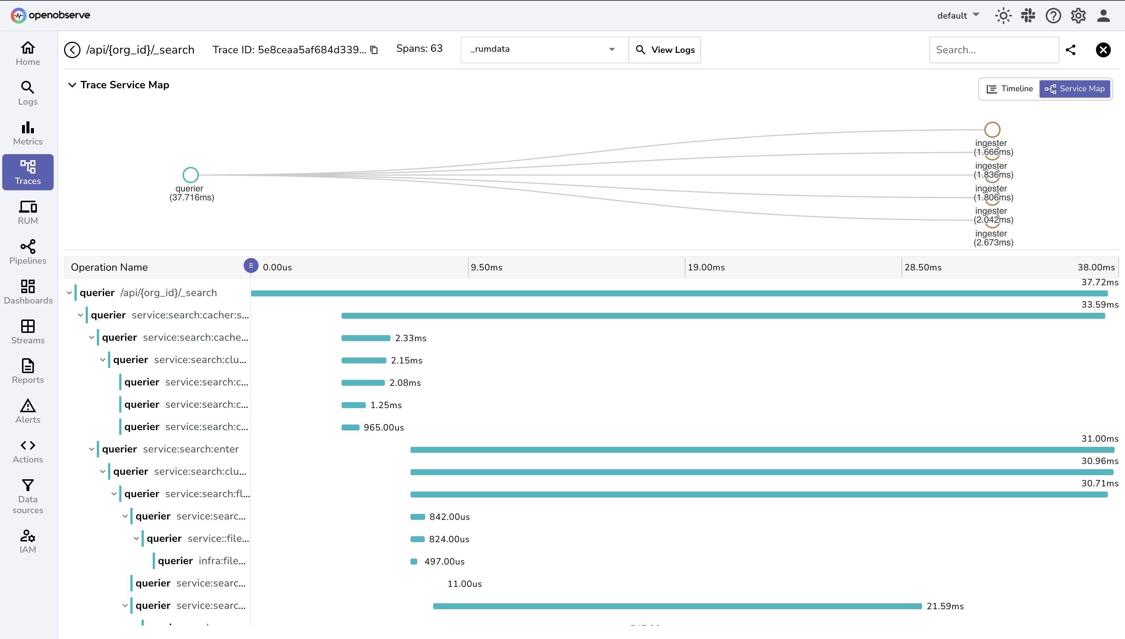Screen dimensions: 1125x639
Task: Open the Dashboards panel
Action: pyautogui.click(x=27, y=291)
